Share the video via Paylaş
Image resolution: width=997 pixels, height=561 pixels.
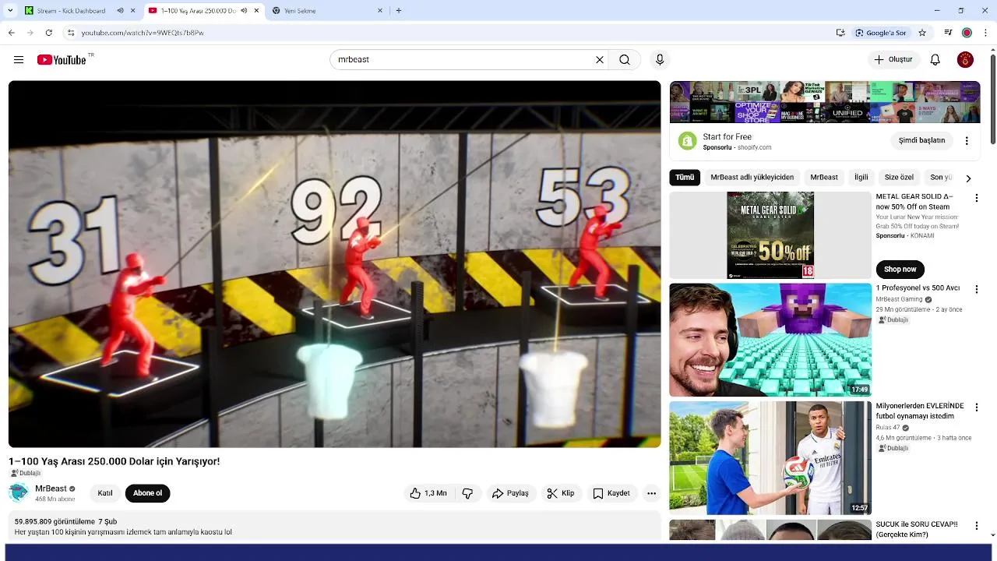(510, 493)
